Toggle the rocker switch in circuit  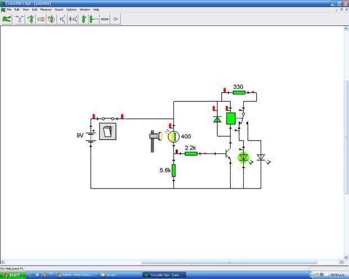tap(108, 131)
